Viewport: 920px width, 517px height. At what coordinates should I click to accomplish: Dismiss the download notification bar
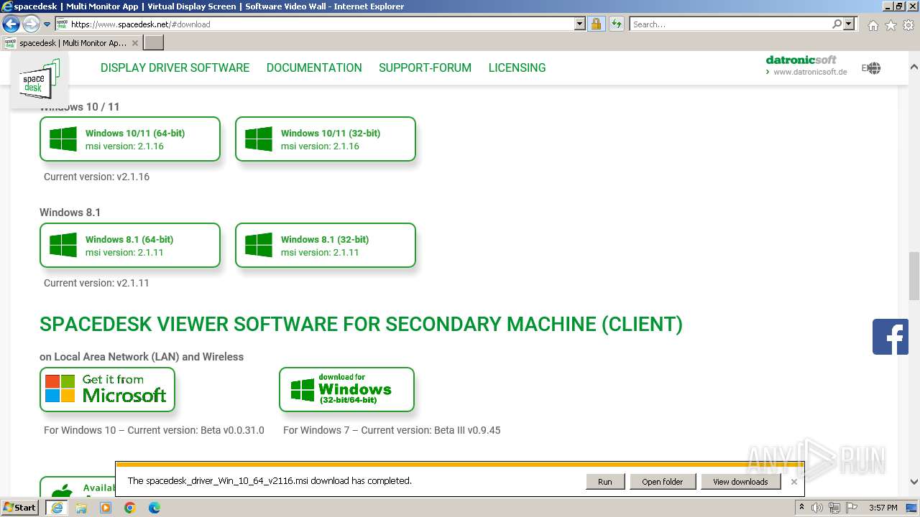click(x=793, y=482)
